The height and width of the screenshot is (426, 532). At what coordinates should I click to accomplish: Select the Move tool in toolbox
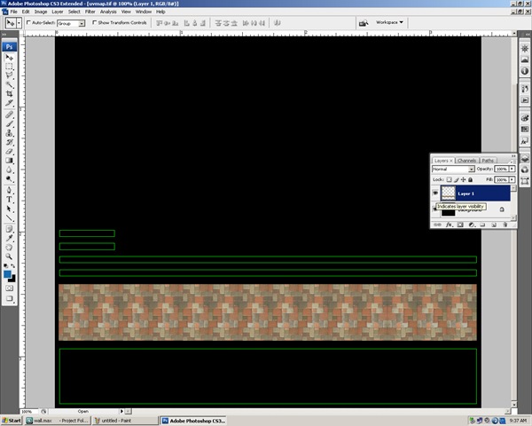point(9,58)
